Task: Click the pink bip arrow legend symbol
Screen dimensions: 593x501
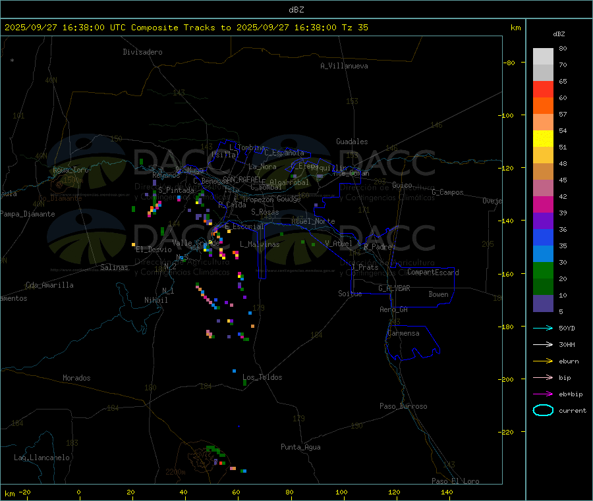Action: 543,377
